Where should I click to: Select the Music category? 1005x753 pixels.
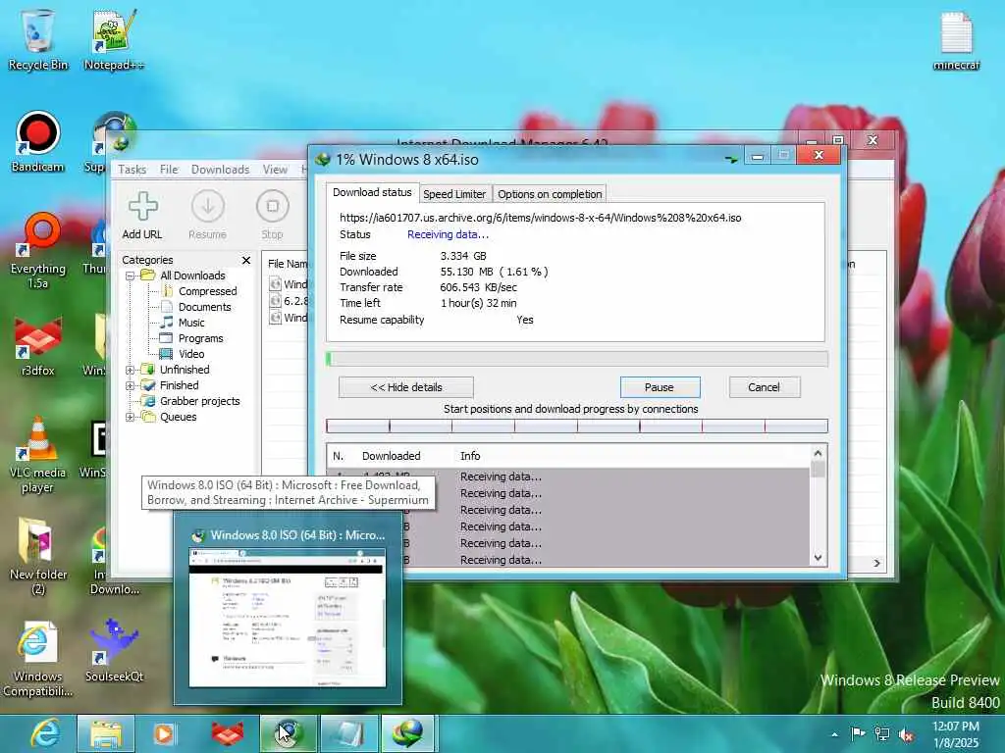tap(191, 323)
